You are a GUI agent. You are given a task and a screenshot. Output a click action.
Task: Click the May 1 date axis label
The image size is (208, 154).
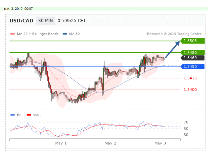(61, 143)
